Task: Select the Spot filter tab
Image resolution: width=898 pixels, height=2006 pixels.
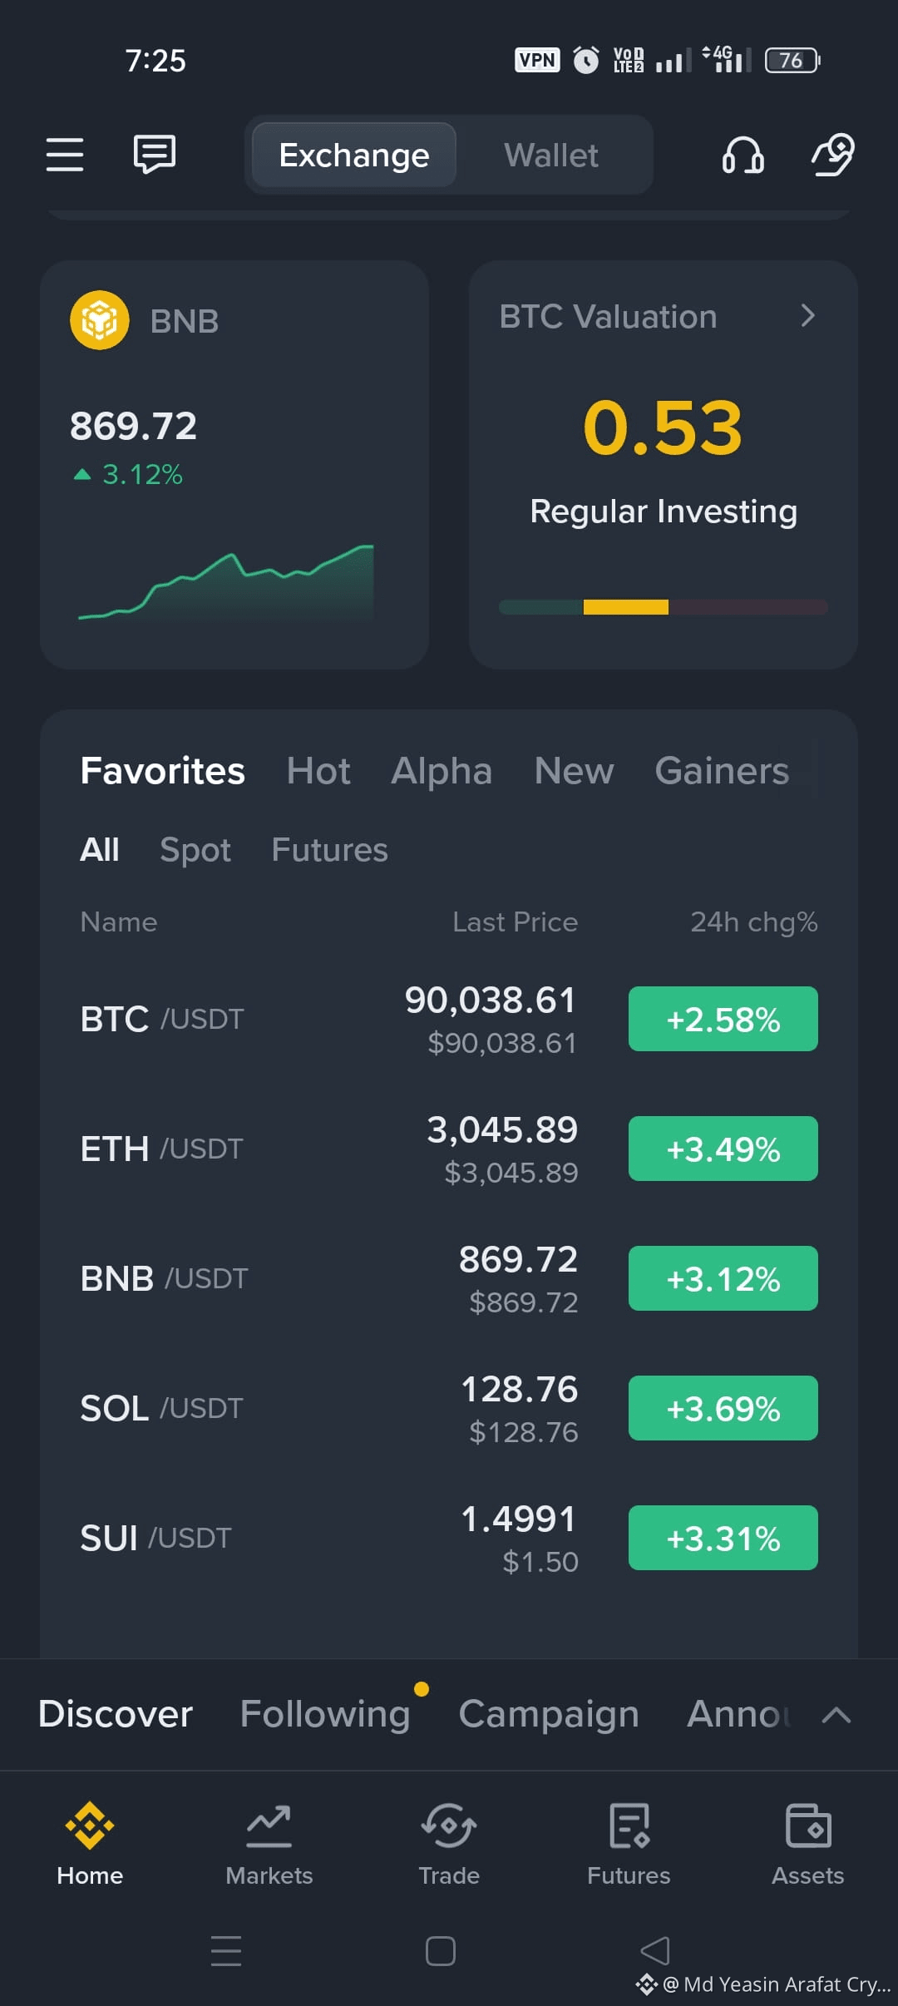Action: [x=195, y=850]
